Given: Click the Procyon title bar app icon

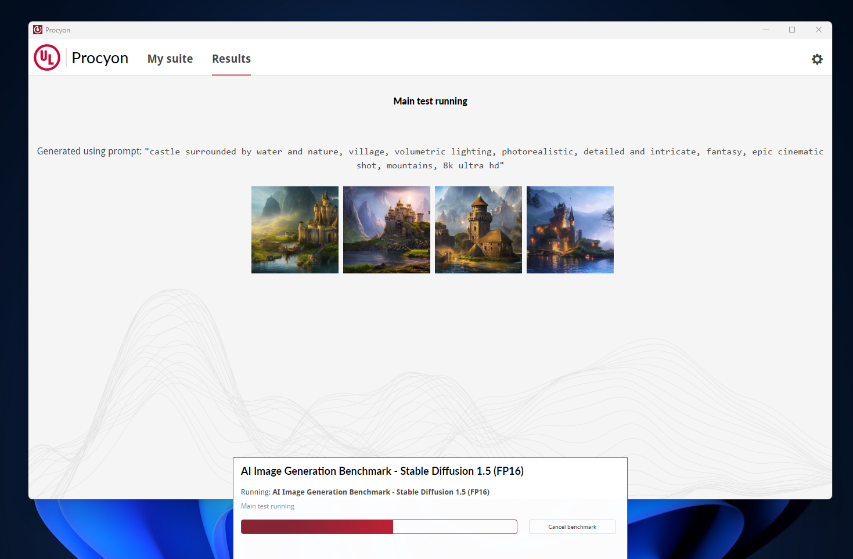Looking at the screenshot, I should 38,30.
